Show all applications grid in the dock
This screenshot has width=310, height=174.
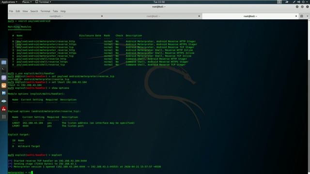click(4, 117)
